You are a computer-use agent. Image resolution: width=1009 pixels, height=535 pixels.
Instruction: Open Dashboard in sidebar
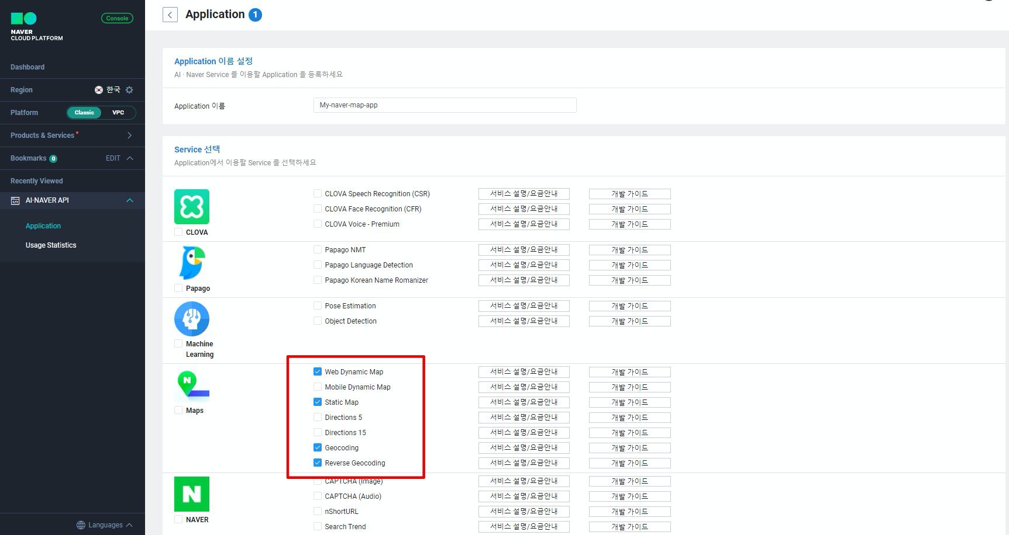[x=27, y=67]
